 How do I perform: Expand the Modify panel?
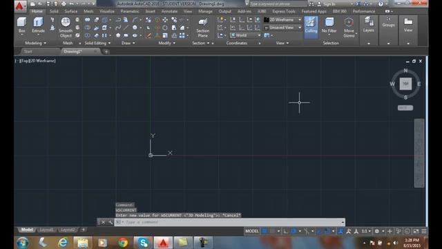[167, 43]
